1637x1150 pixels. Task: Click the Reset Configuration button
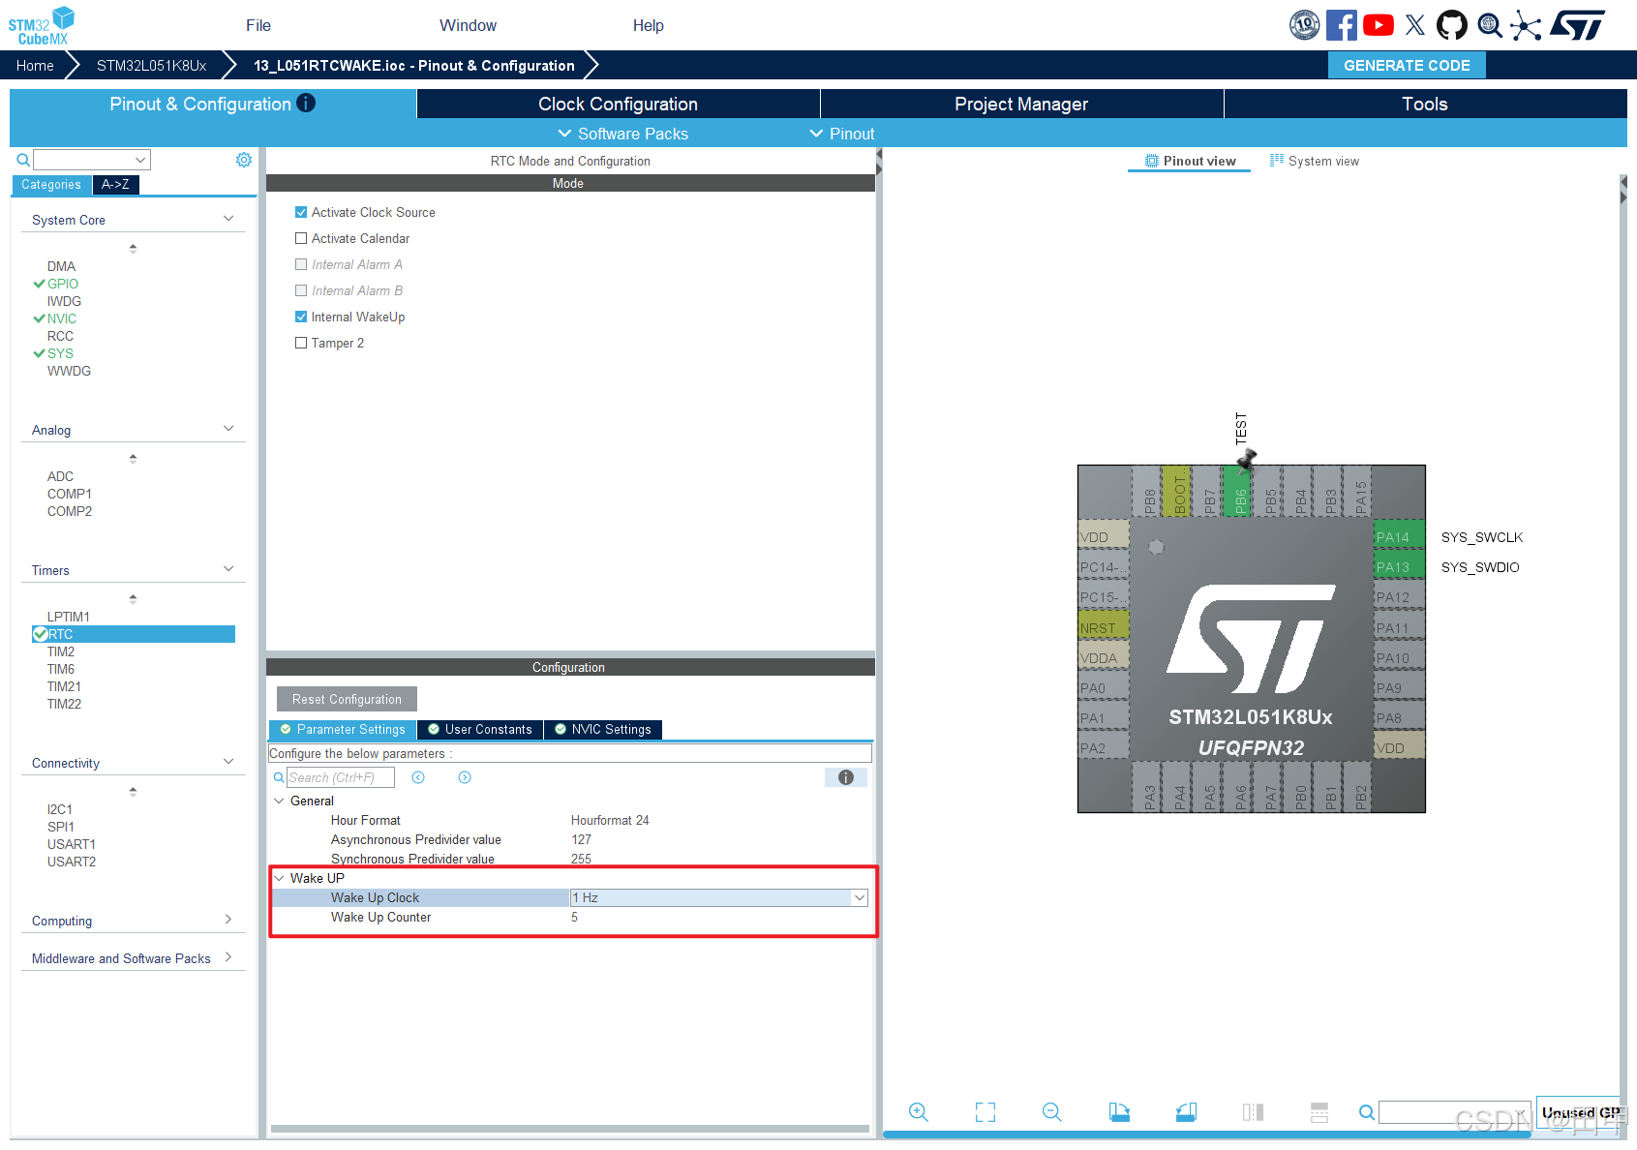347,699
